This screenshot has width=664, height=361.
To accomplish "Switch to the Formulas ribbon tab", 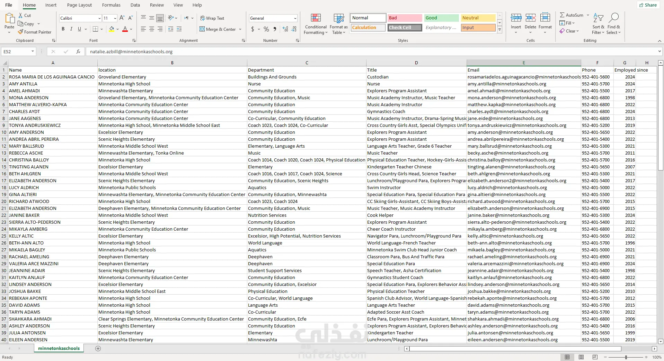I will click(111, 5).
